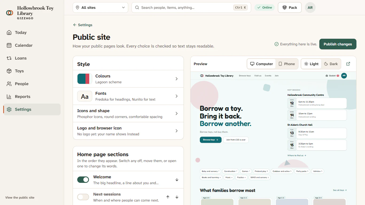
Task: Open the View the public site link
Action: point(20,198)
